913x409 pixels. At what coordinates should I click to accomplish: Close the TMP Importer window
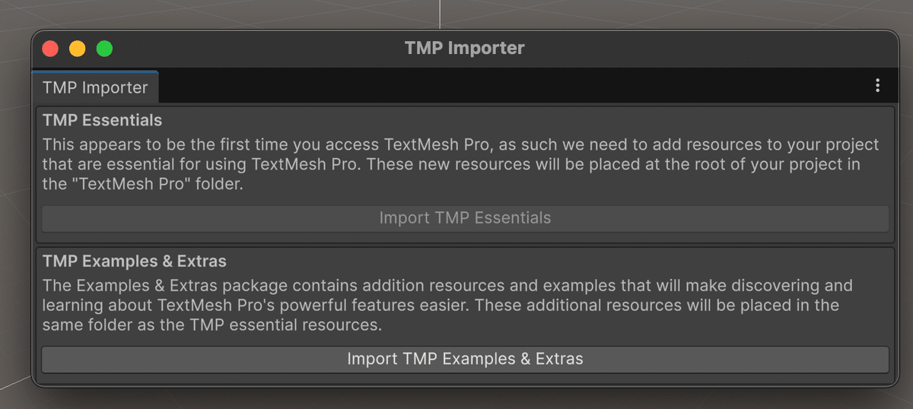(x=50, y=49)
